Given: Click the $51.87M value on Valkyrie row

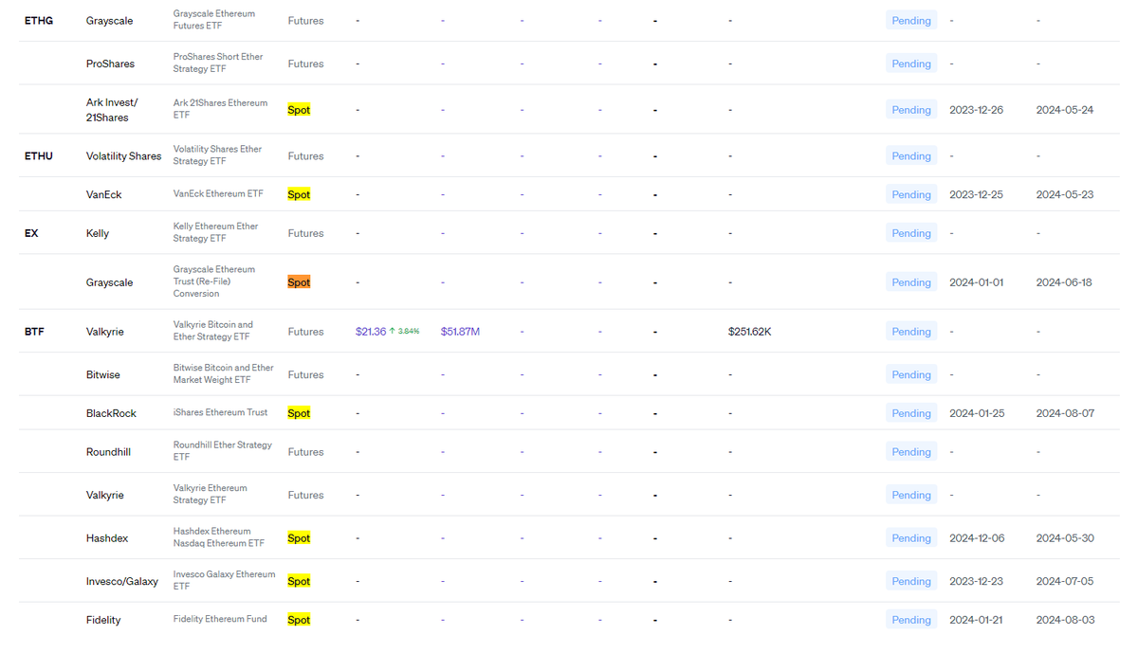Looking at the screenshot, I should pyautogui.click(x=460, y=331).
